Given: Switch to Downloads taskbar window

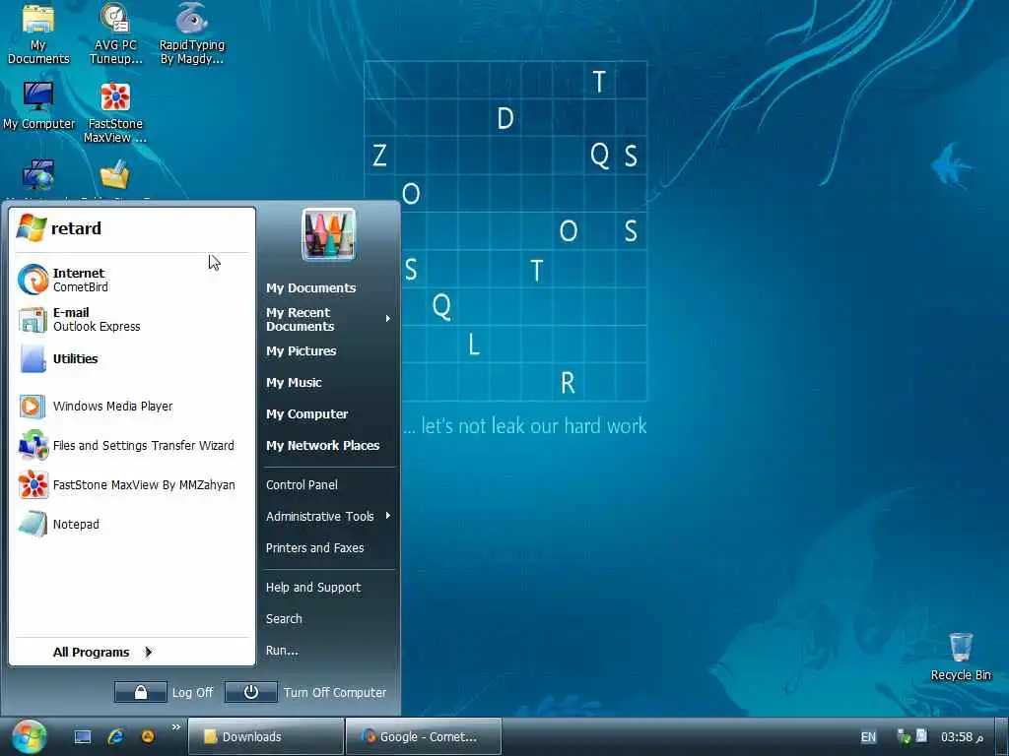Looking at the screenshot, I should 266,736.
